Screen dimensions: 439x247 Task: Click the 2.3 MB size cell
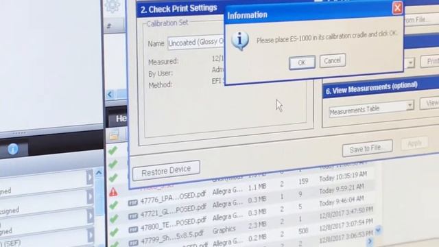(x=257, y=226)
